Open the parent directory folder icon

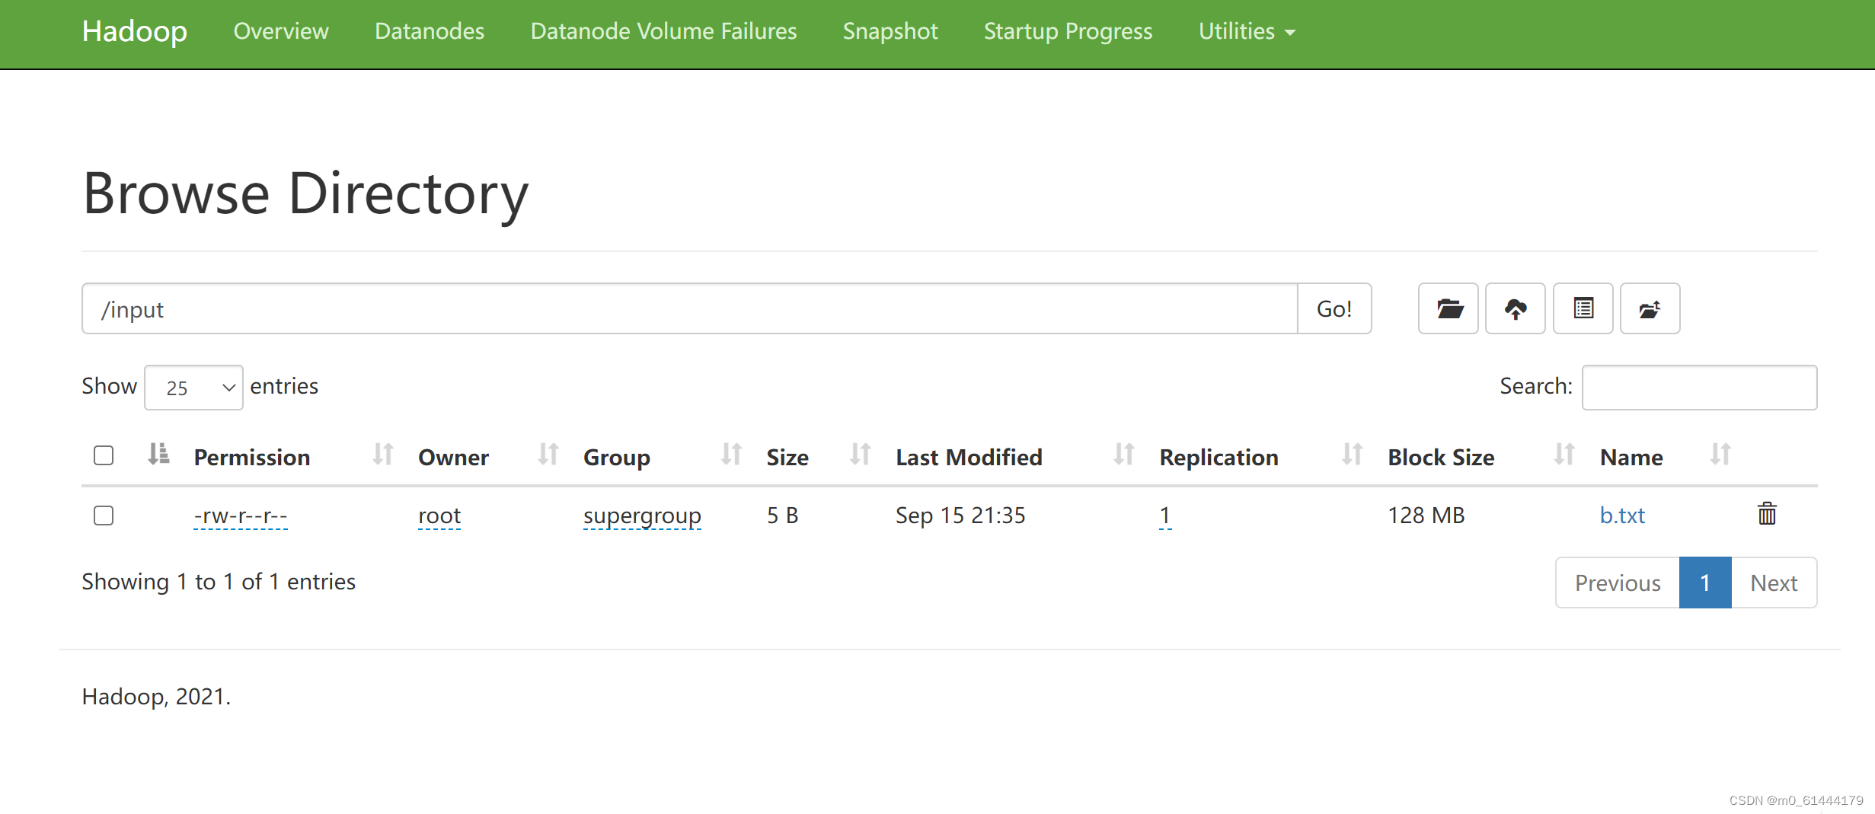[1448, 308]
